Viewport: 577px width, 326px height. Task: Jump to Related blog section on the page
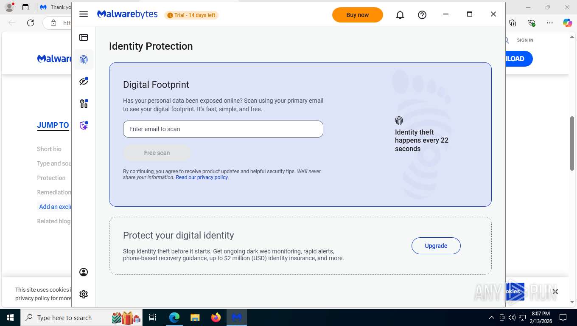tap(54, 221)
